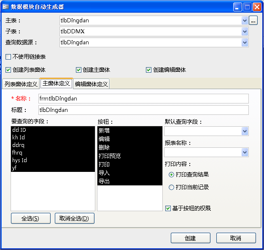Click the window title bar form icon
Image resolution: width=264 pixels, height=250 pixels.
[5, 7]
